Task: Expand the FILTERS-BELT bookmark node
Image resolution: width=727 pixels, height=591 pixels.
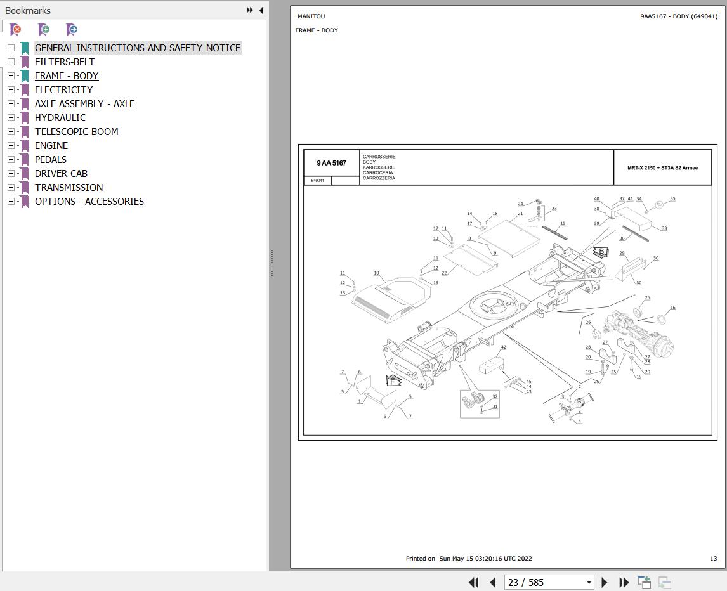Action: (11, 62)
